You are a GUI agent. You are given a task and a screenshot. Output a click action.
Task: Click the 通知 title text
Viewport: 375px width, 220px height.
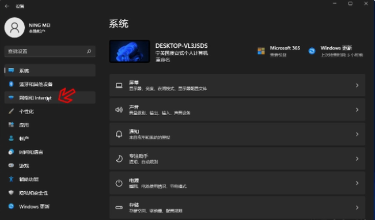134,131
